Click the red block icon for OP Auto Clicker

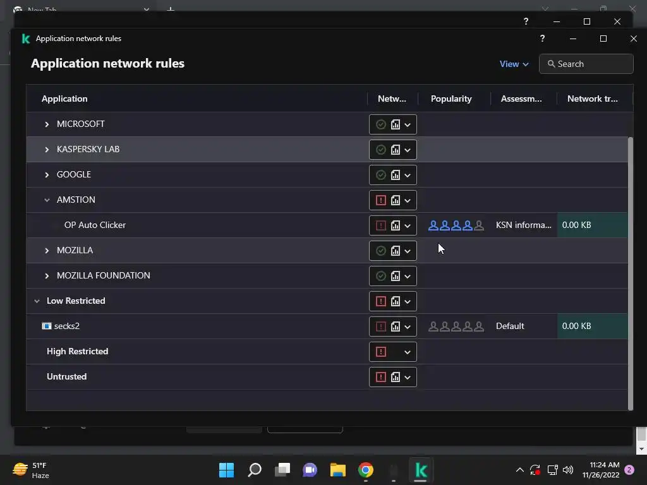click(381, 225)
